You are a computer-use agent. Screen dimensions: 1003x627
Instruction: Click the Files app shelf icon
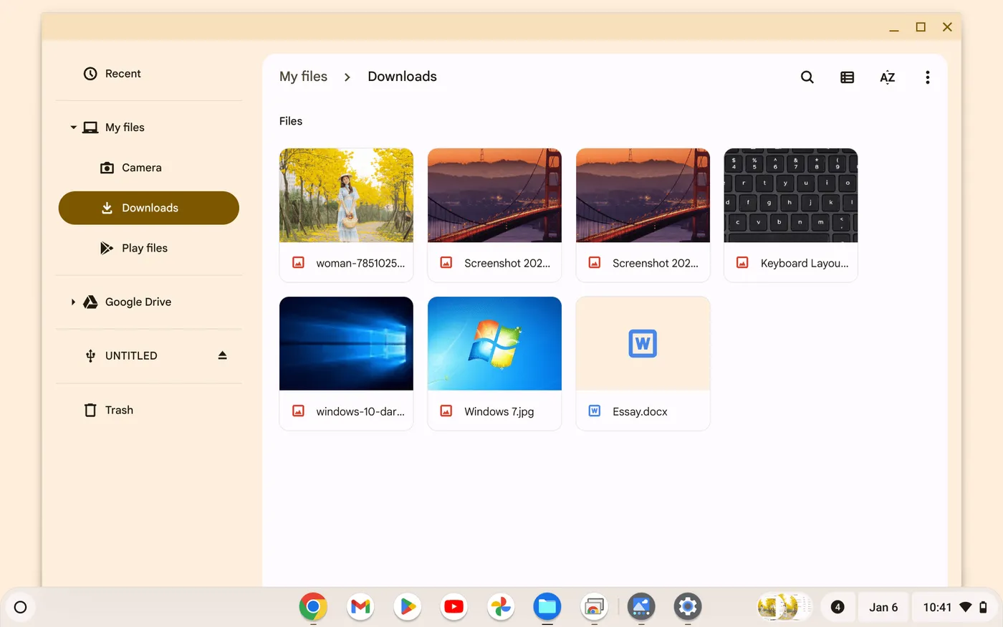547,607
